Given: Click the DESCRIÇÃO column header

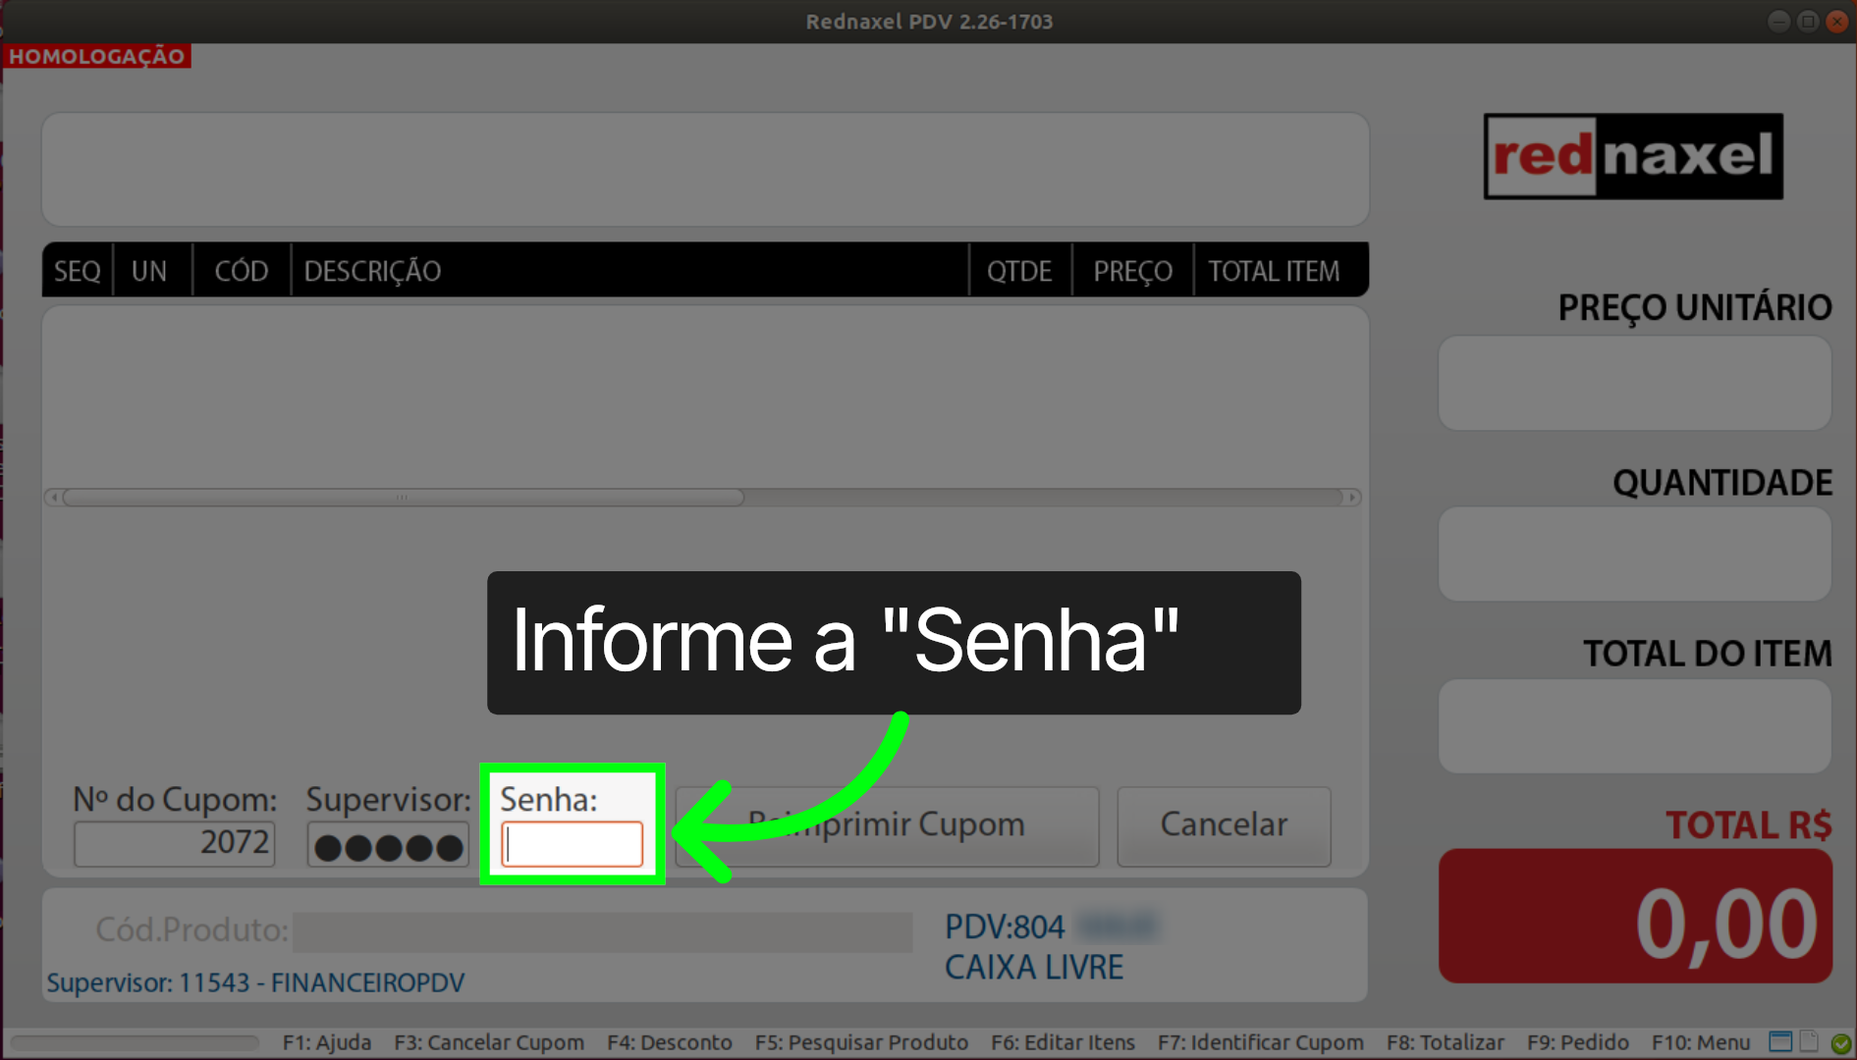Looking at the screenshot, I should 373,270.
